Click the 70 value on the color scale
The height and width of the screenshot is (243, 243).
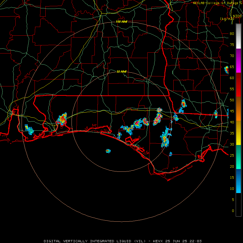[232, 56]
